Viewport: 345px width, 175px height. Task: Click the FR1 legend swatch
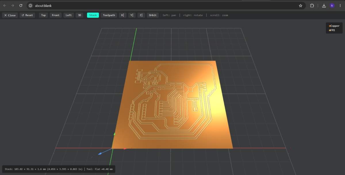coord(330,30)
